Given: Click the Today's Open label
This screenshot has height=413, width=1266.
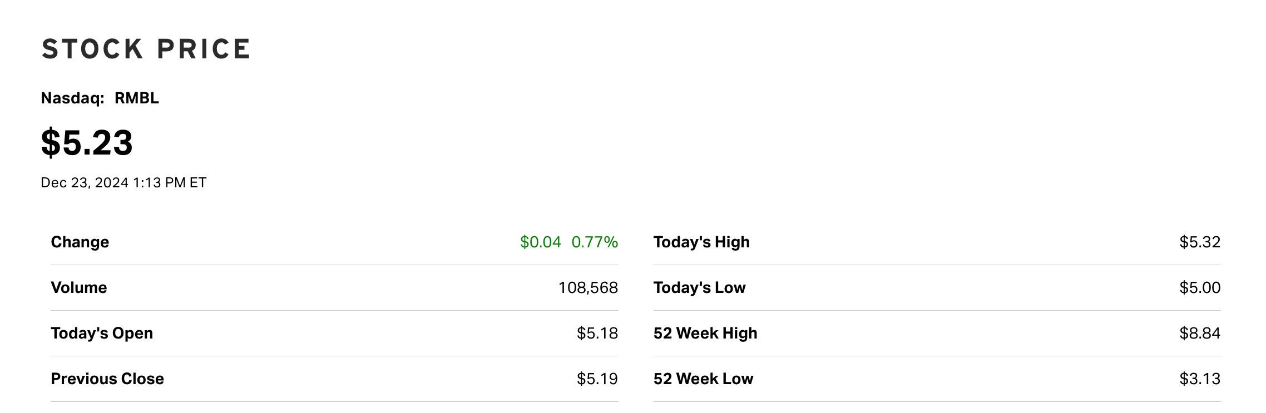Looking at the screenshot, I should coord(102,334).
